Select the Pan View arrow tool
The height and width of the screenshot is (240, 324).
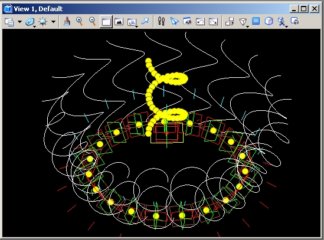145,21
